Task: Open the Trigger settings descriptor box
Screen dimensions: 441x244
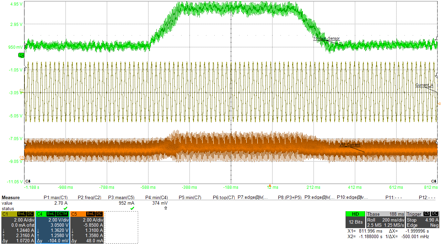Action: (423, 219)
